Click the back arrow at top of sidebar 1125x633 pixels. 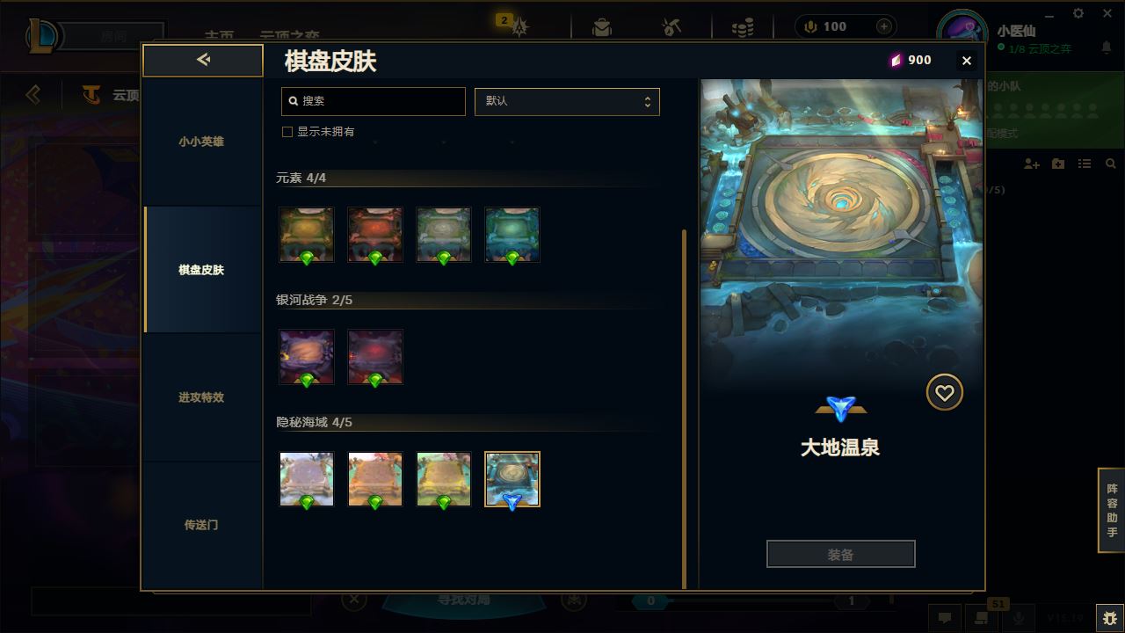[x=203, y=60]
